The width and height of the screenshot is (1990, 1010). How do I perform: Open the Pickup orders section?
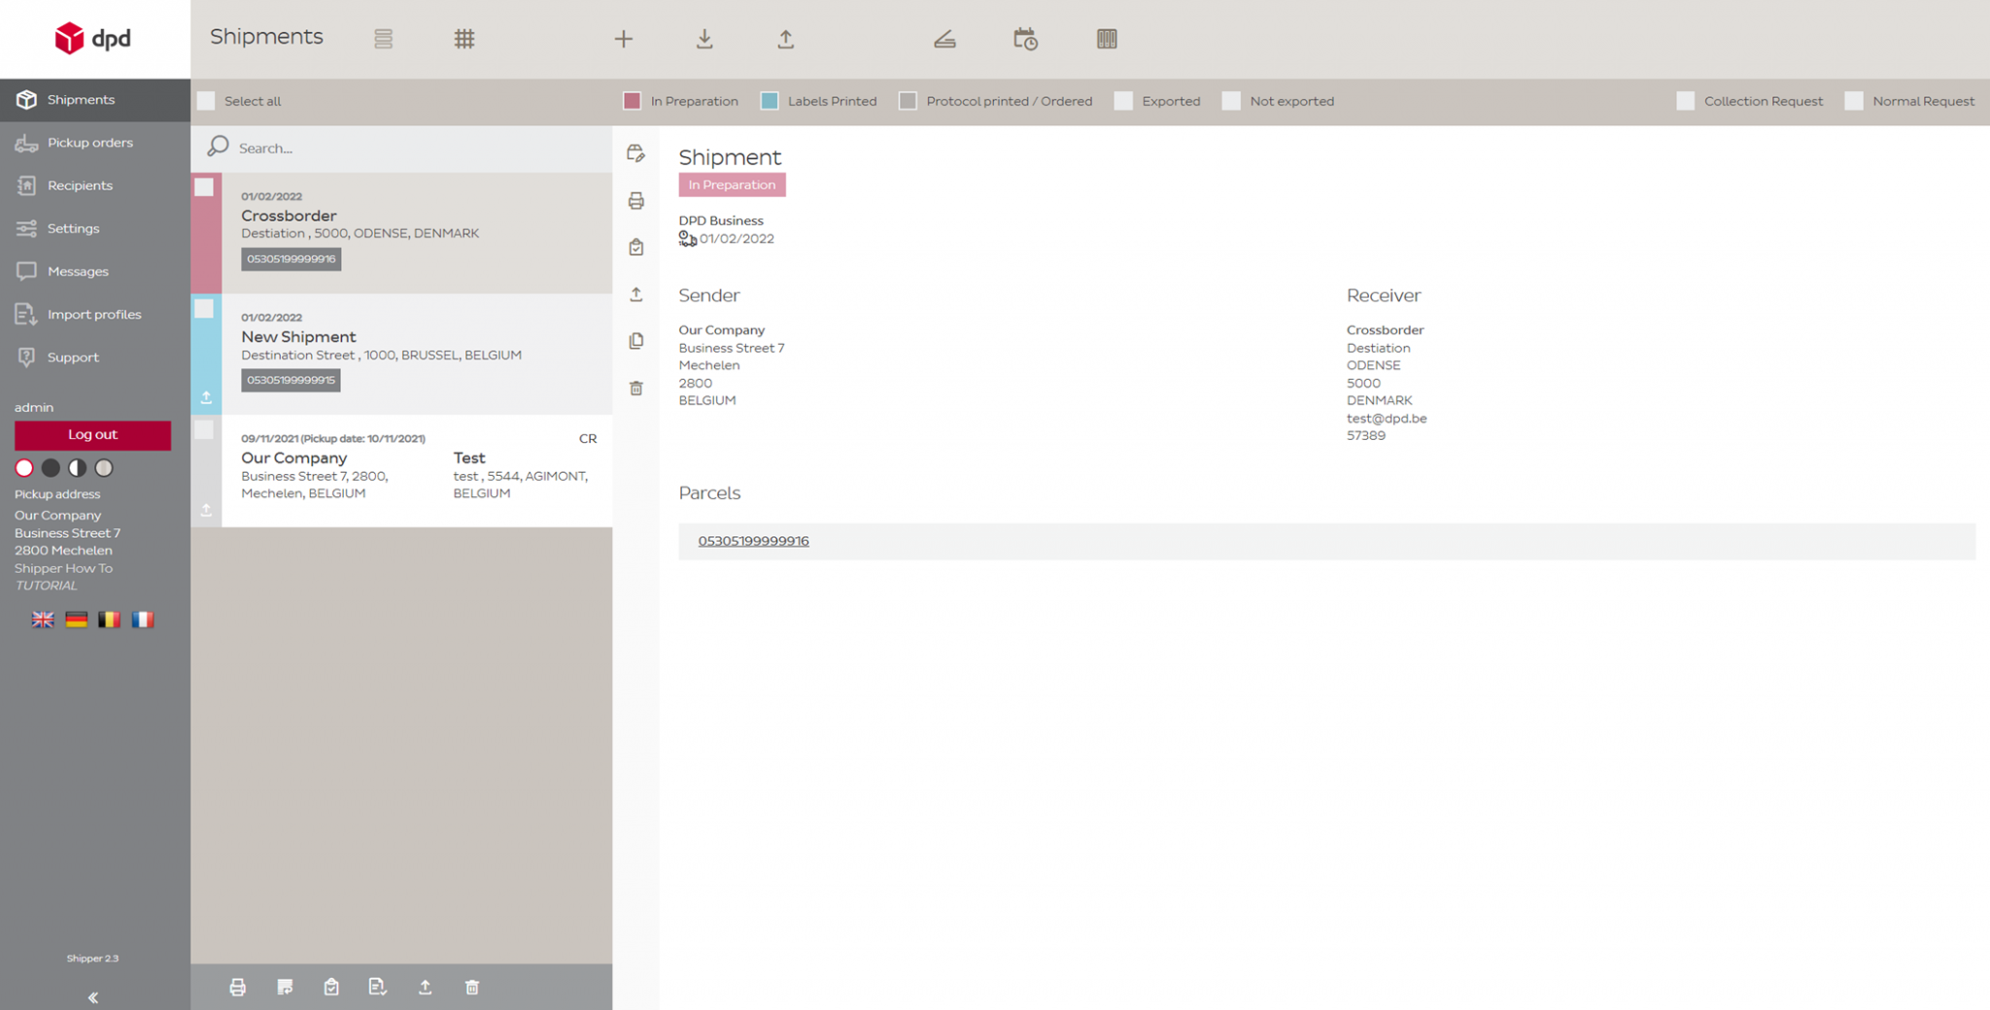pyautogui.click(x=89, y=143)
